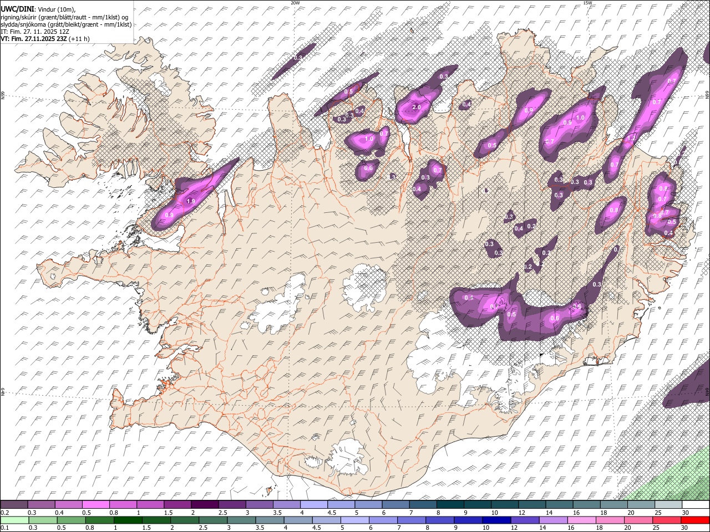Click the '2.0' snowfall value on map
710x532 pixels.
pos(417,107)
